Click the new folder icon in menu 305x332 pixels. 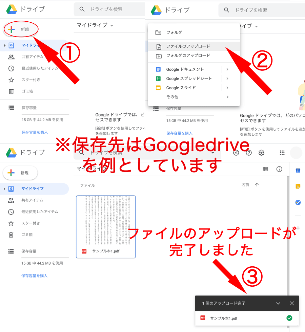click(x=158, y=32)
